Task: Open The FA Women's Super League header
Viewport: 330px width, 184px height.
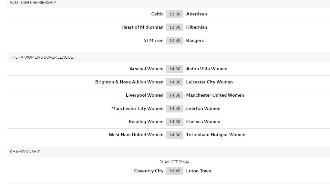Action: pyautogui.click(x=41, y=57)
